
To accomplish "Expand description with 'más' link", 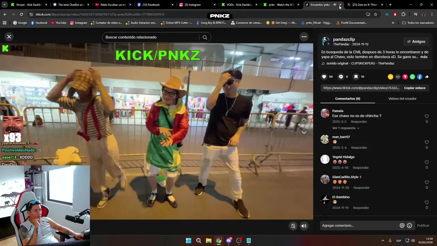I will coord(424,57).
